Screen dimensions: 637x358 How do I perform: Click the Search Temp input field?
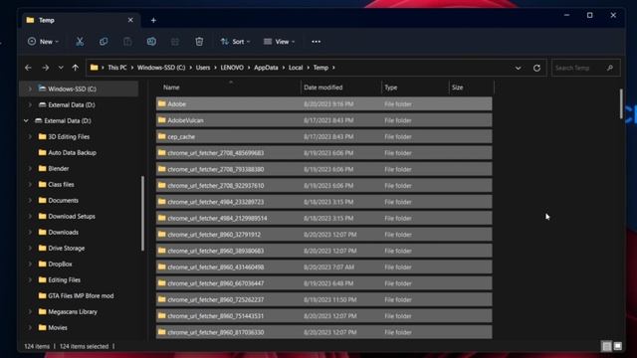pos(586,68)
